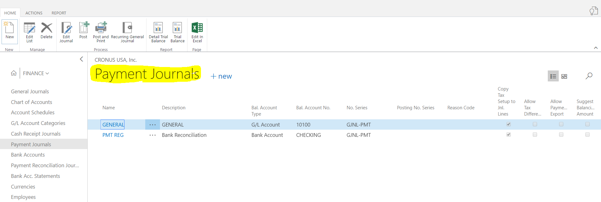Image resolution: width=601 pixels, height=202 pixels.
Task: Toggle Allow Tax Difference for GENERAL
Action: pyautogui.click(x=535, y=124)
